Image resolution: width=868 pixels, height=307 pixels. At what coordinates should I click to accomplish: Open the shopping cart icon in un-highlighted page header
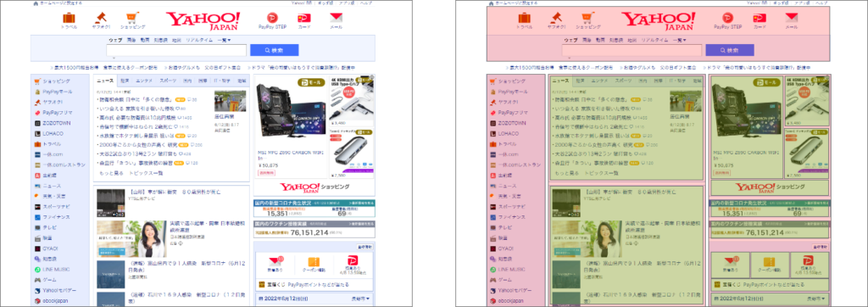[132, 18]
